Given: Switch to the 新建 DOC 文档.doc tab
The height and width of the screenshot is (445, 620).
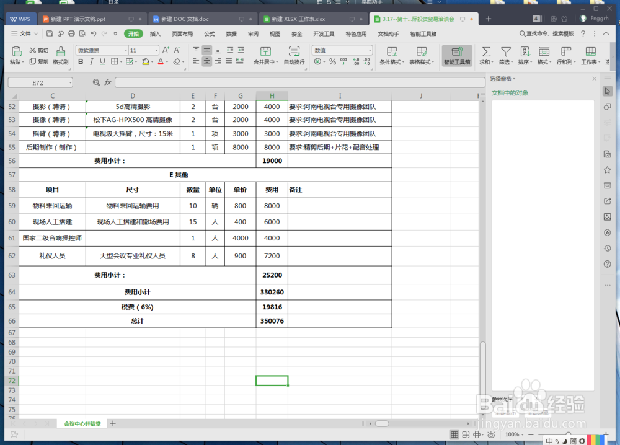Looking at the screenshot, I should 203,19.
